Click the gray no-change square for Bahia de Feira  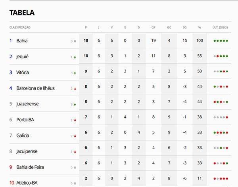(75, 168)
